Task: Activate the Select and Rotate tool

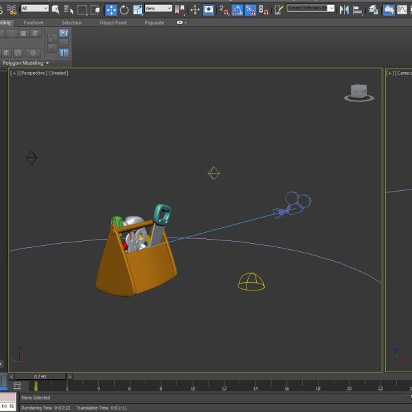Action: (124, 10)
